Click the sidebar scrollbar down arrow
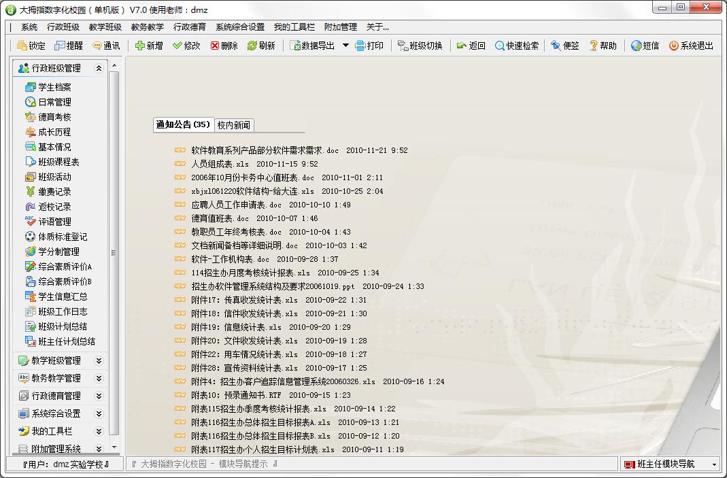Screen dimensions: 727x478 coord(114,448)
